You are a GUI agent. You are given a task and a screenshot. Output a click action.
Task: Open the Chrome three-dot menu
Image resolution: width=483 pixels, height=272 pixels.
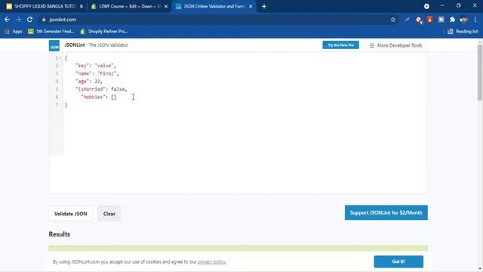pyautogui.click(x=475, y=20)
